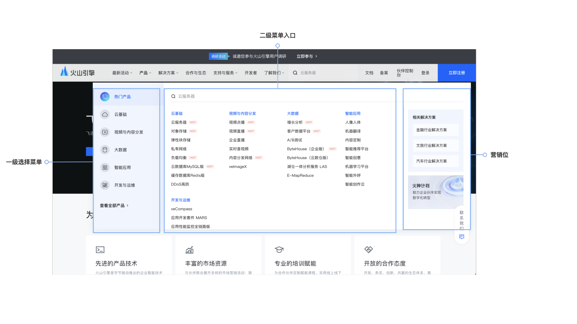
Task: Open the 汽车行业解决方案 card
Action: [x=435, y=161]
